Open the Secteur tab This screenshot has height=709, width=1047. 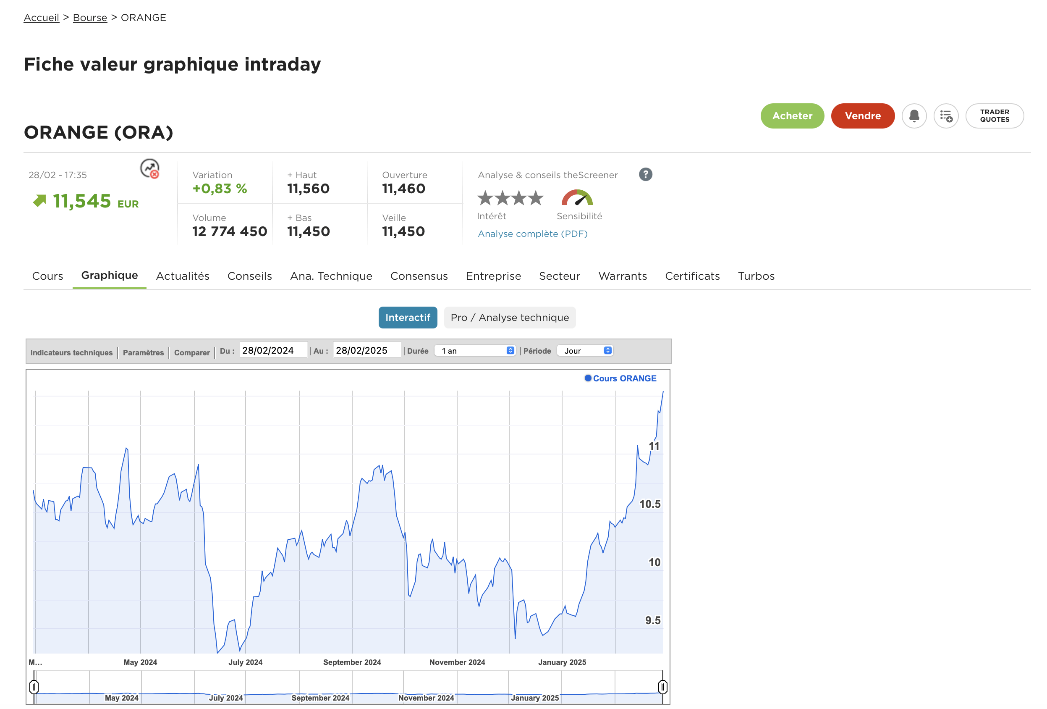tap(560, 276)
